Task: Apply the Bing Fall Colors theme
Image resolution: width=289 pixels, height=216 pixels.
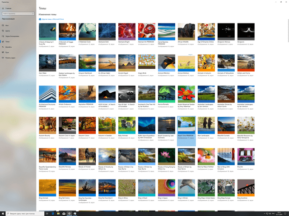Action: 67,188
